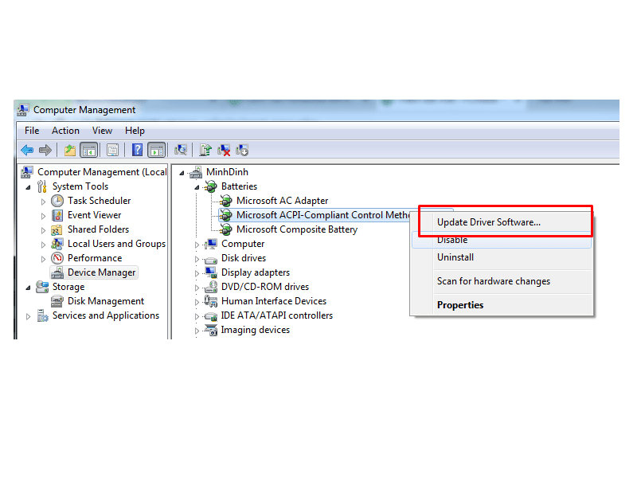Click the Human Interface Devices icon
637x478 pixels.
(211, 301)
